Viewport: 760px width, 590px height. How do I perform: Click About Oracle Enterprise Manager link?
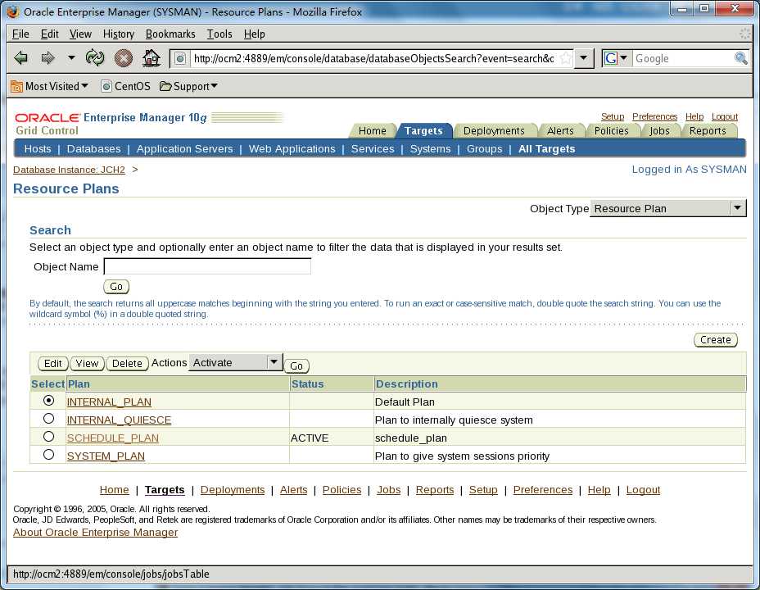tap(96, 533)
